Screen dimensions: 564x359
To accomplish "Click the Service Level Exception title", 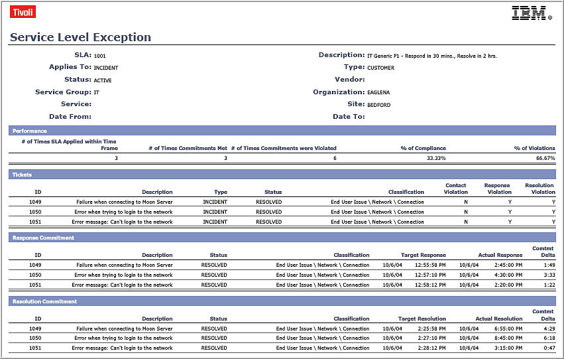I will [x=81, y=37].
